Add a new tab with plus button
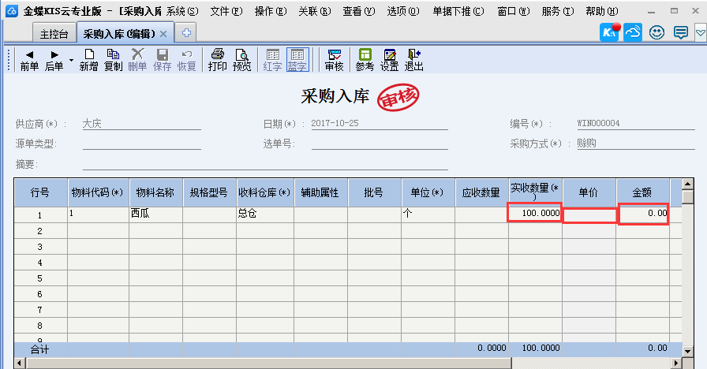Screen dimensions: 707x369 (186, 33)
